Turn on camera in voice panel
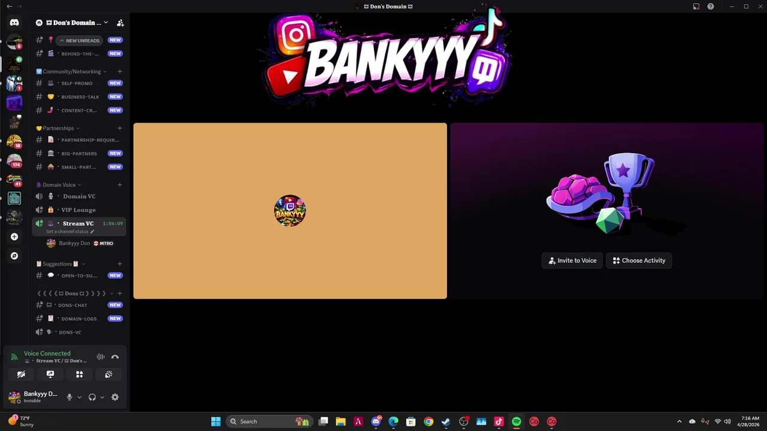The width and height of the screenshot is (767, 431). pyautogui.click(x=21, y=374)
